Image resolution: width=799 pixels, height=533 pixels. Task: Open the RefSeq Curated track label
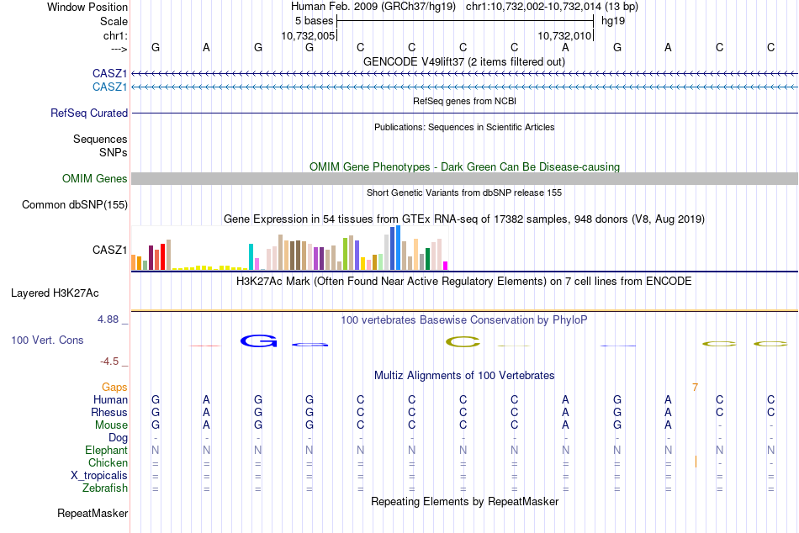(89, 113)
